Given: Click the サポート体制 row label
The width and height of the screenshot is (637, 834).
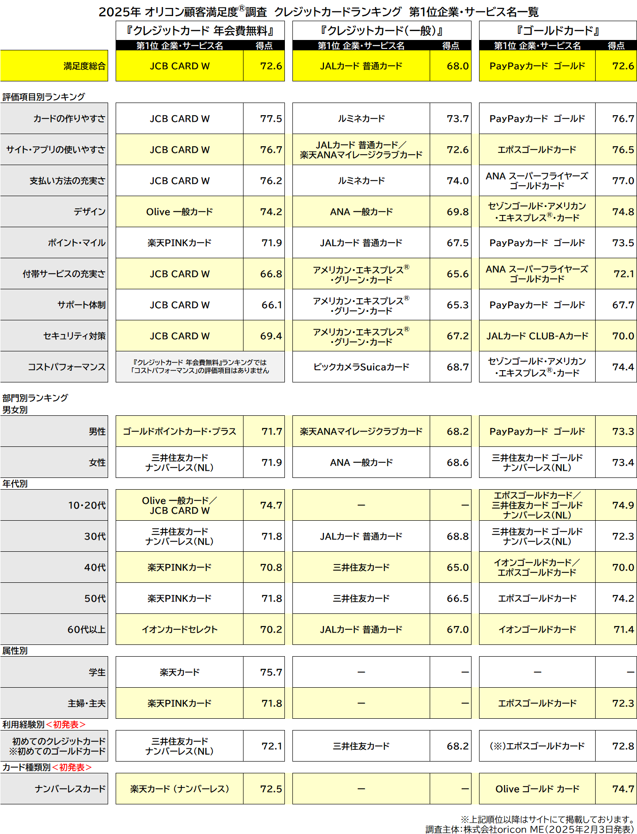Looking at the screenshot, I should (54, 305).
